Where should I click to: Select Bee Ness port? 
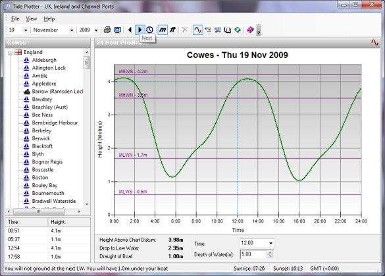click(x=42, y=115)
